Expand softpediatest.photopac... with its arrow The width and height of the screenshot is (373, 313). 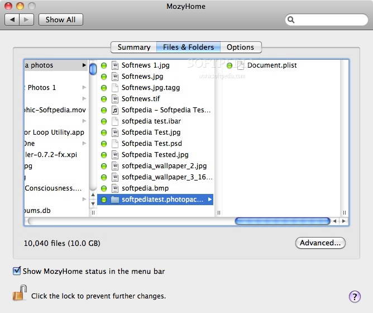click(209, 200)
